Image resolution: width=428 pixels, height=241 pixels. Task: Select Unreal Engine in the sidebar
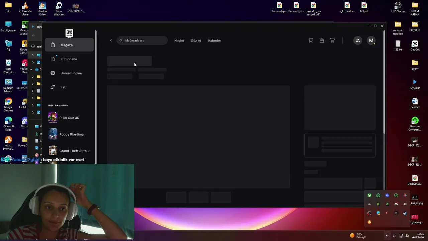tap(69, 73)
